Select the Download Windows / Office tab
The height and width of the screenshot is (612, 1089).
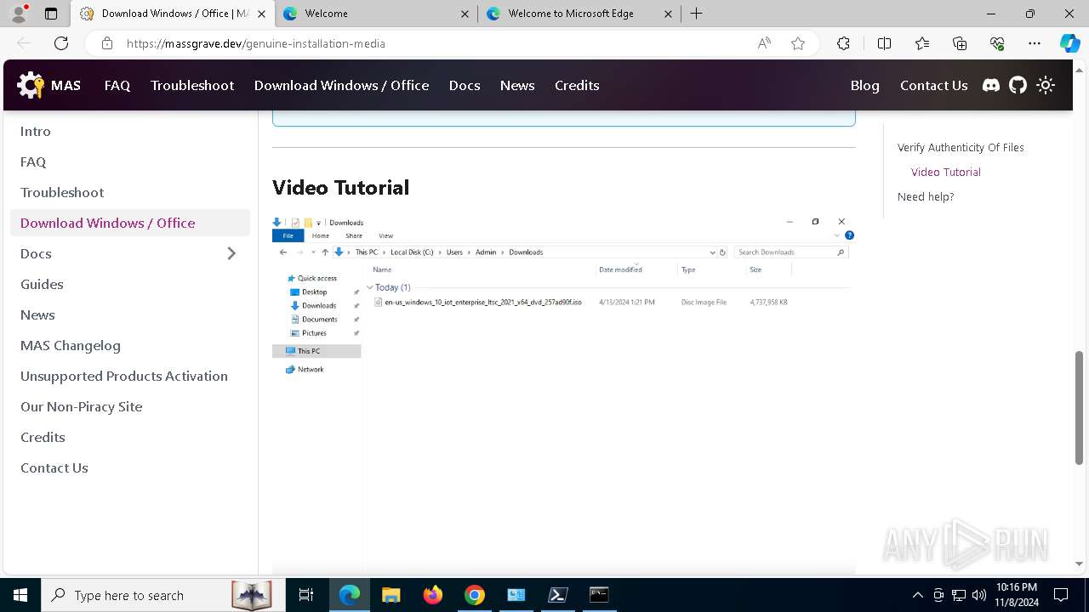(172, 14)
